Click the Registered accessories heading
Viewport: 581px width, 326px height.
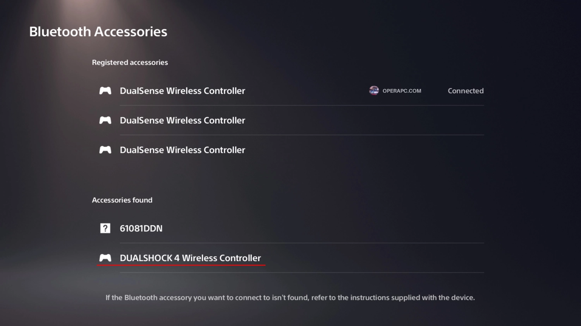click(x=130, y=63)
